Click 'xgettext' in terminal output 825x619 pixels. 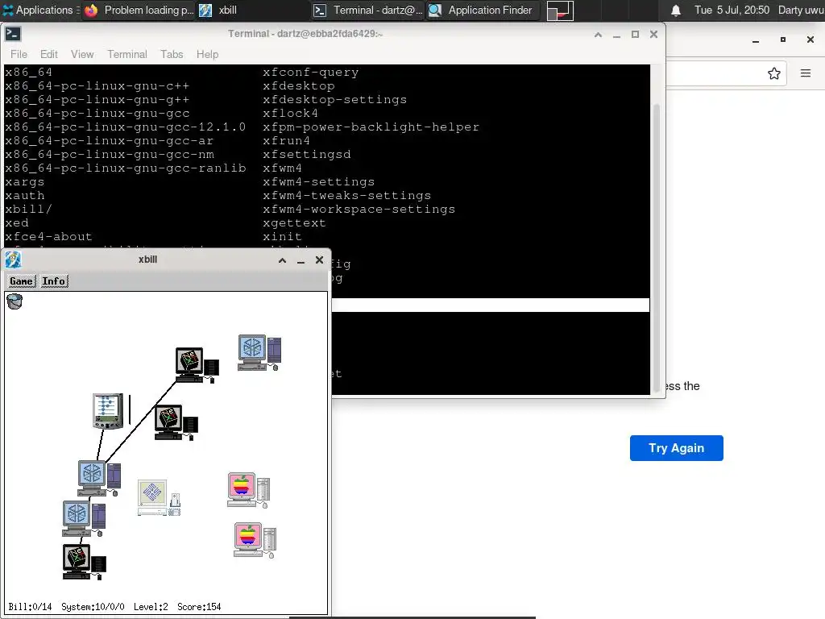[294, 222]
